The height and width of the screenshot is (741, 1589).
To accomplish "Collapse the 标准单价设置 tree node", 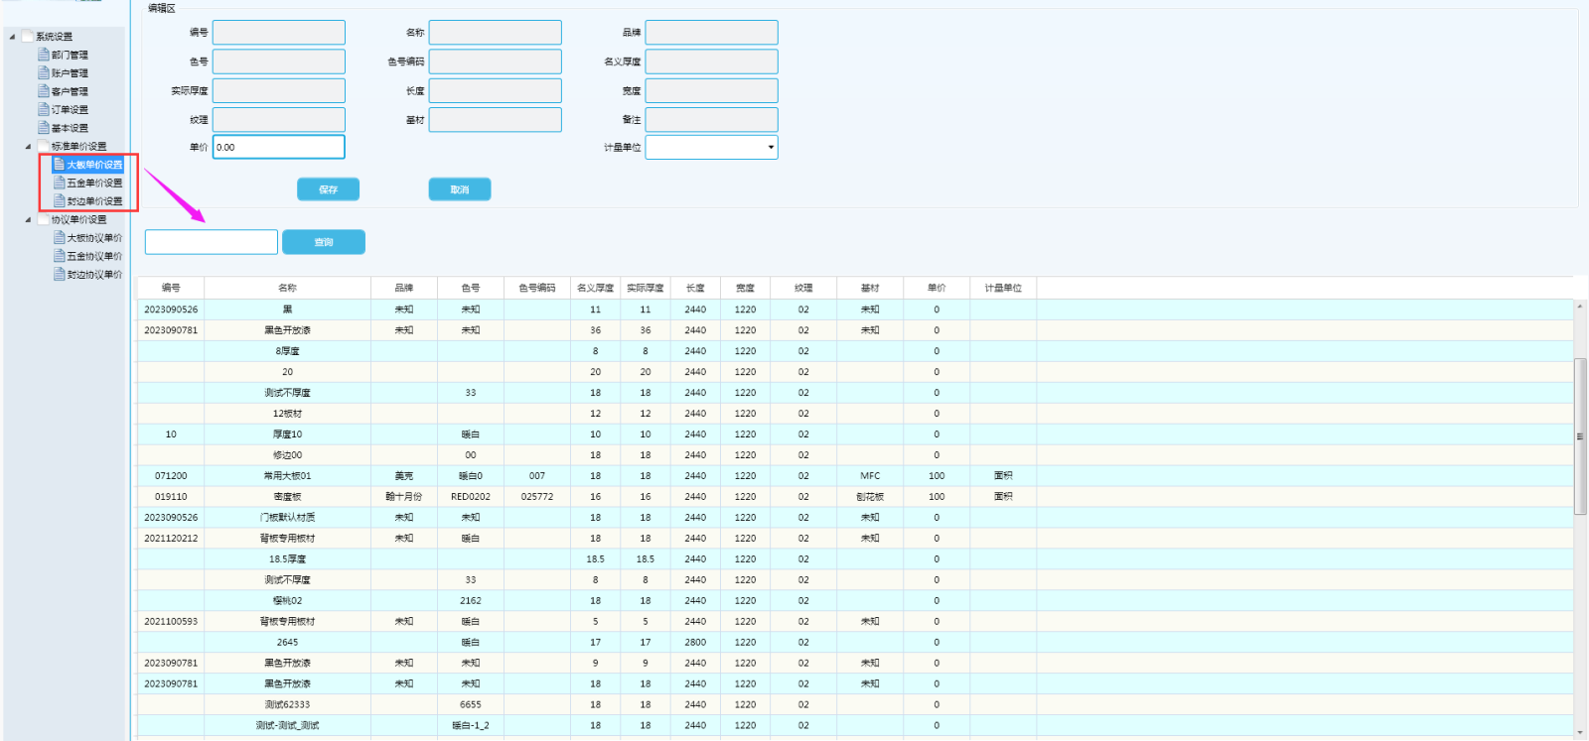I will click(x=28, y=147).
